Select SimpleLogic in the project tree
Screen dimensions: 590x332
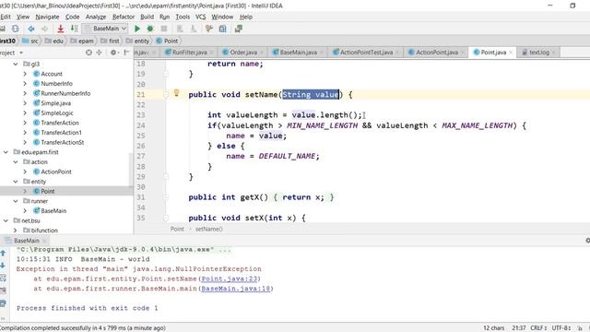click(x=57, y=113)
